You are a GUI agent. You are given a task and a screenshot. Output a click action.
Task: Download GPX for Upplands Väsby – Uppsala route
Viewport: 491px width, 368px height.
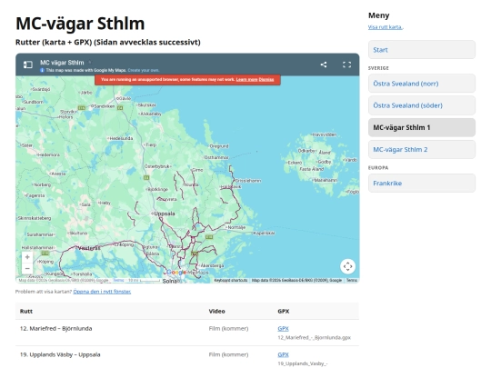pos(283,354)
